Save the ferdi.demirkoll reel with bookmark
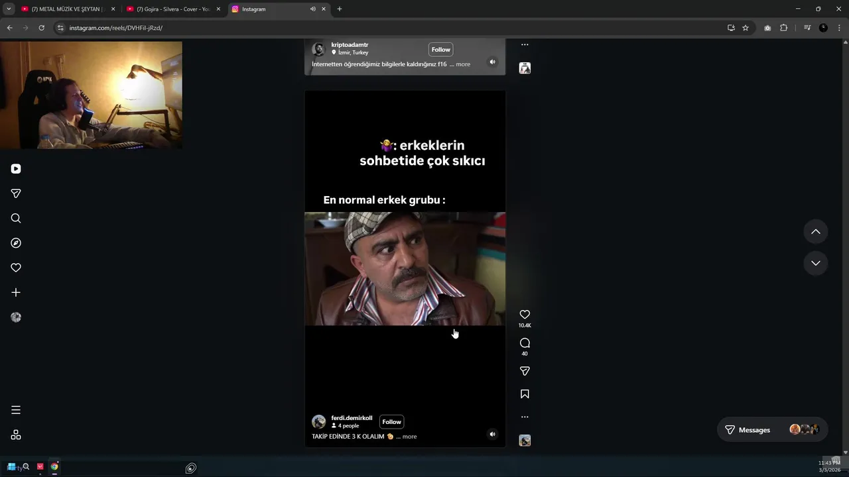The image size is (849, 477). [x=525, y=394]
